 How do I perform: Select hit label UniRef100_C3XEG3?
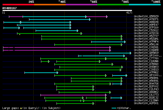(x=146, y=70)
